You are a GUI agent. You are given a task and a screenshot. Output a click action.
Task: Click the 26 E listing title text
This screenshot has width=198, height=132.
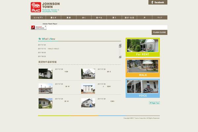point(109,72)
